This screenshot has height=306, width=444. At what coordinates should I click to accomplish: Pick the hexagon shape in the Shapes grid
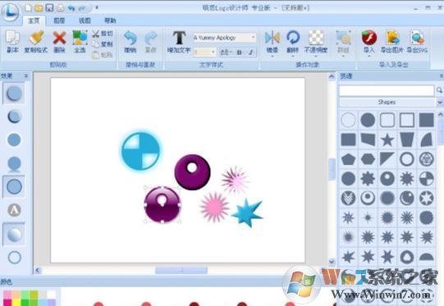click(368, 159)
